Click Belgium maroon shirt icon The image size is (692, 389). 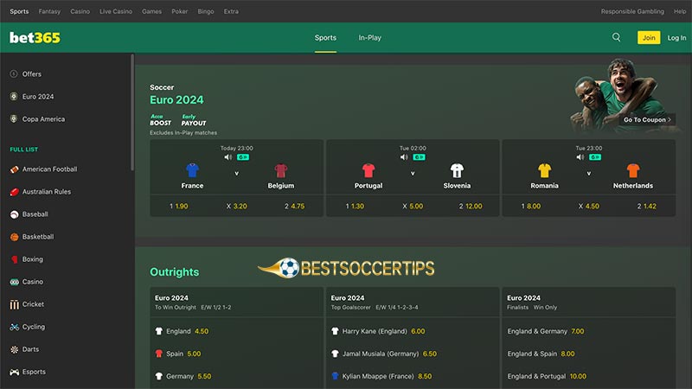pyautogui.click(x=280, y=170)
